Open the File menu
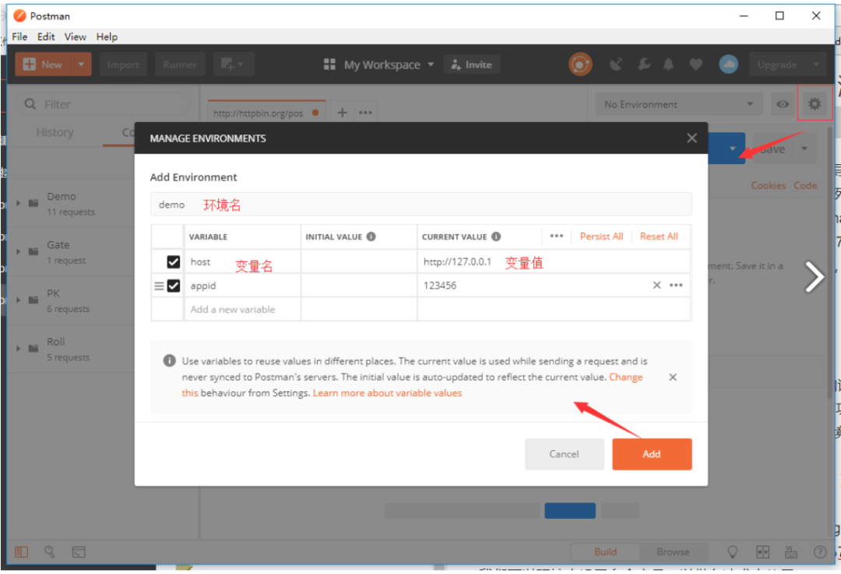 click(19, 37)
